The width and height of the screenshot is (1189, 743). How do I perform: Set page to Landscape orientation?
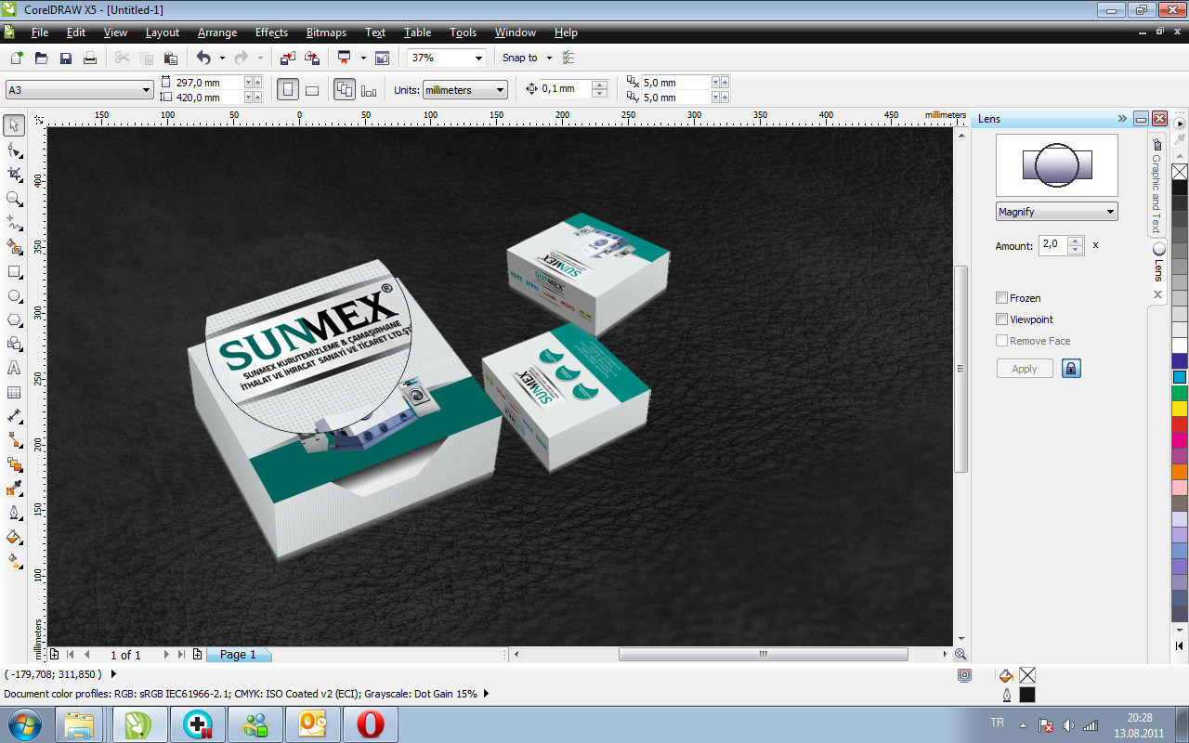point(312,90)
